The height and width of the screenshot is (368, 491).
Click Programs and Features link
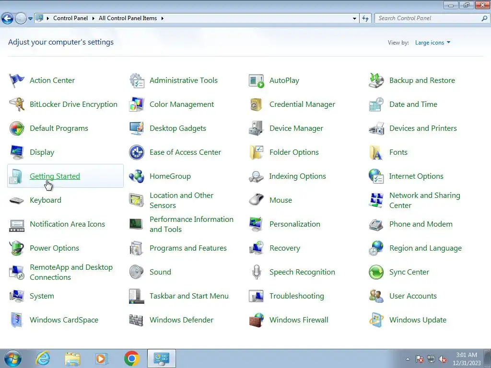pos(188,248)
